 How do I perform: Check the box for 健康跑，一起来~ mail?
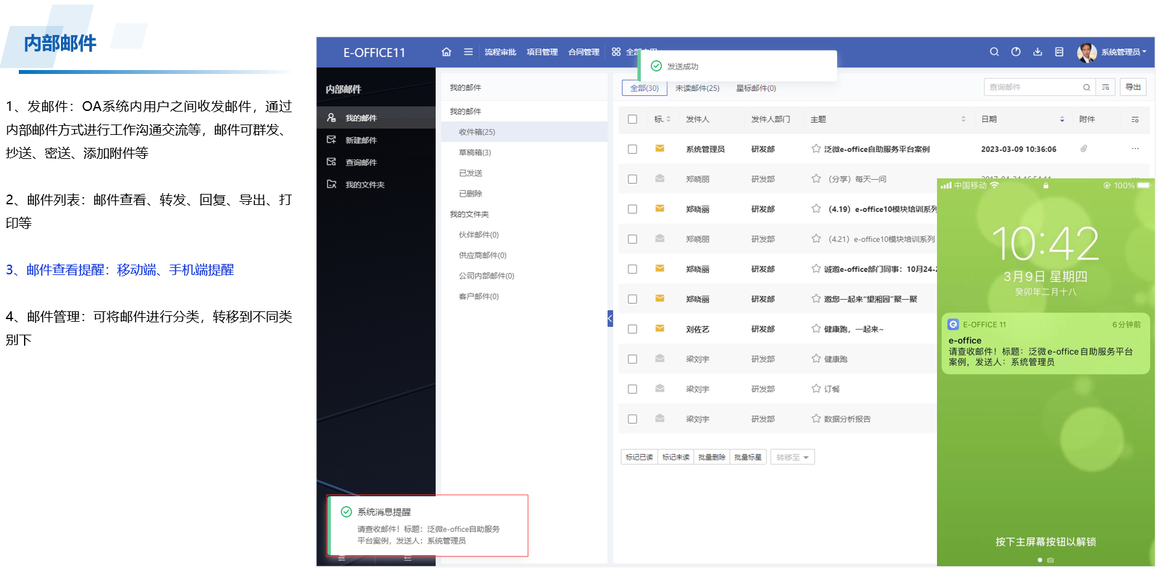click(x=632, y=329)
